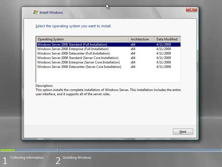Select Windows Server 2008 Enterprise (Full Installation)
Viewport: 222px width, 167px height.
(x=109, y=49)
